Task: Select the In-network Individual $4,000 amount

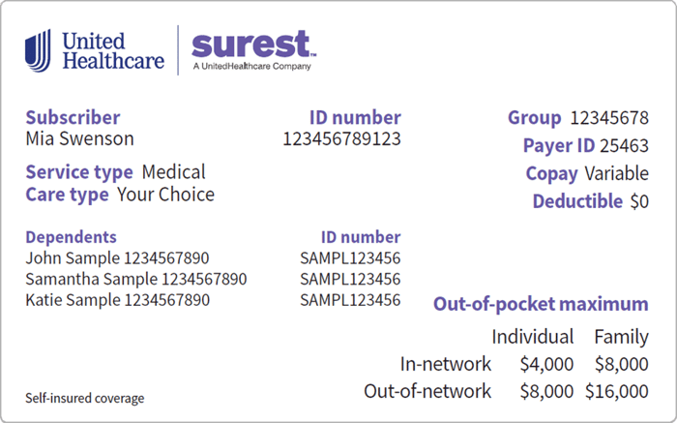Action: pyautogui.click(x=546, y=364)
